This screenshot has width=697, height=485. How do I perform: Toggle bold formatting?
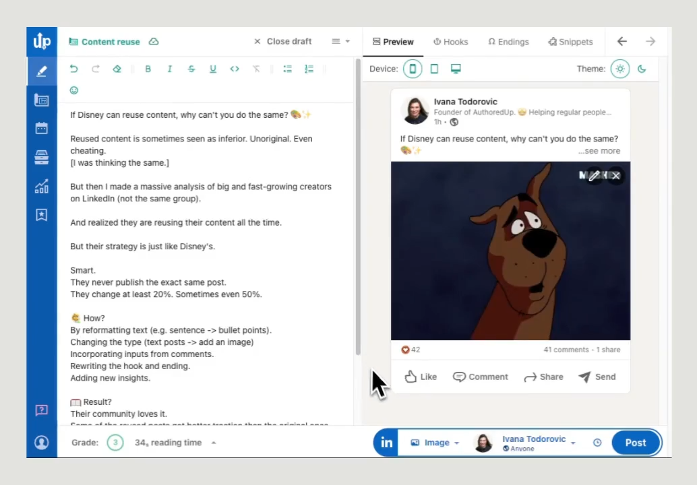pyautogui.click(x=148, y=69)
